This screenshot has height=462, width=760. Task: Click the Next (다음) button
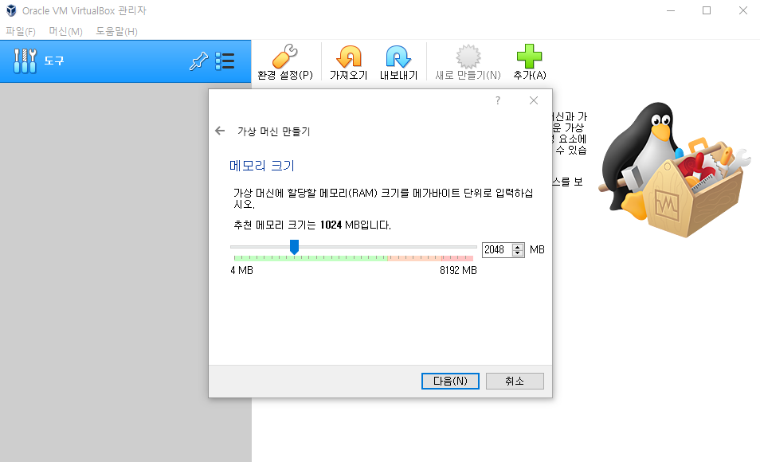450,381
